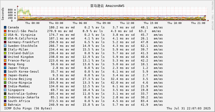This screenshot has height=112, width=215.
Task: Click the China-Beijing yellow swatch
Action: pyautogui.click(x=5, y=79)
